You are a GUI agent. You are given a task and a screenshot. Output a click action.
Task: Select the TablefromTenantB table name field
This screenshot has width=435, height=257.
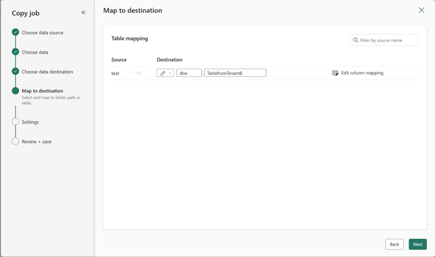(x=235, y=73)
